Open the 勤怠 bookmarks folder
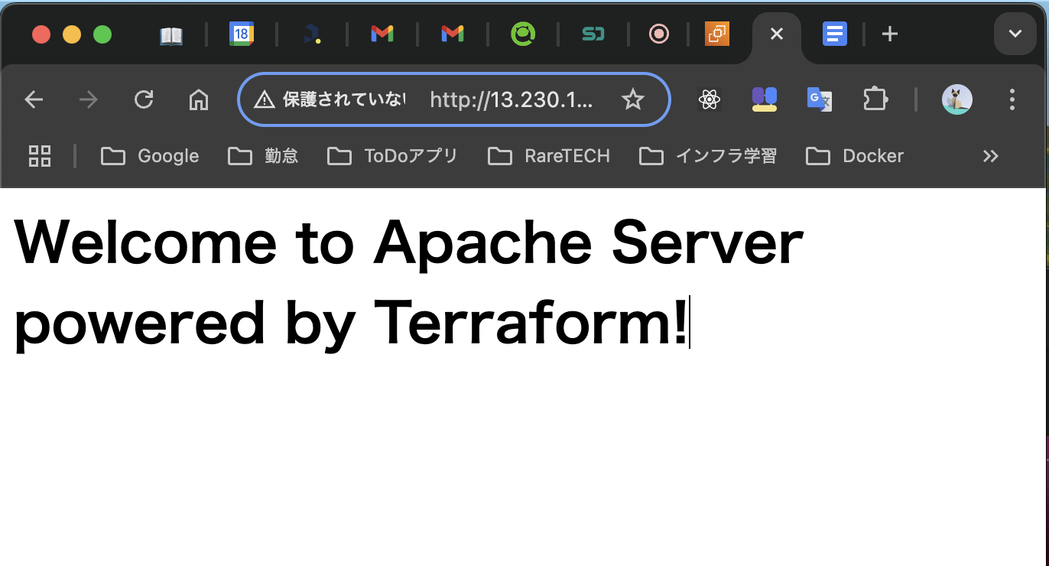Image resolution: width=1049 pixels, height=566 pixels. coord(263,156)
